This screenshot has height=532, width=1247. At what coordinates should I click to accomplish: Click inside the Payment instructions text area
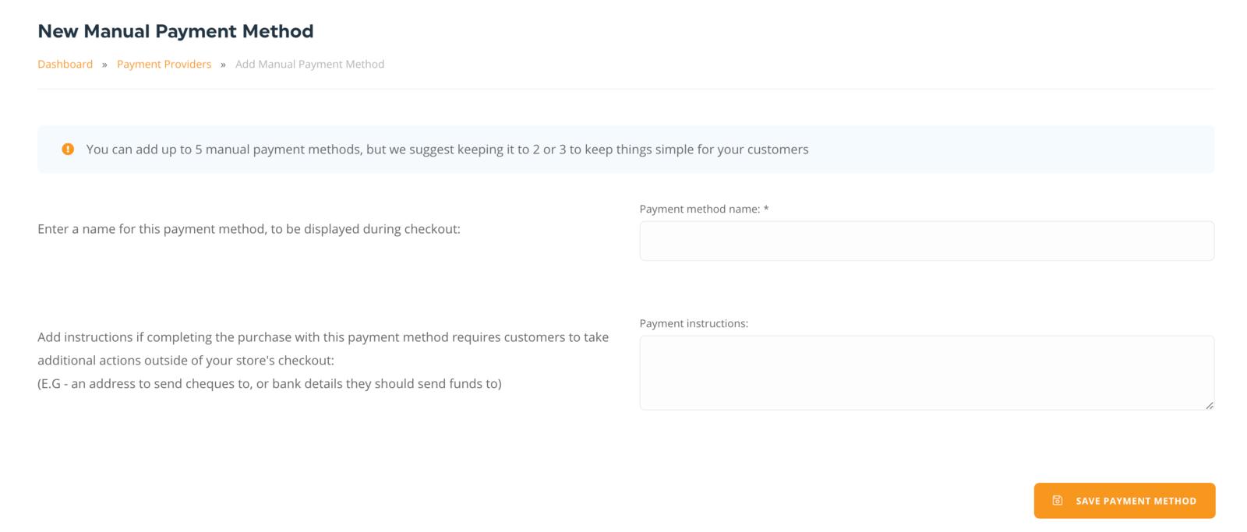(x=926, y=372)
